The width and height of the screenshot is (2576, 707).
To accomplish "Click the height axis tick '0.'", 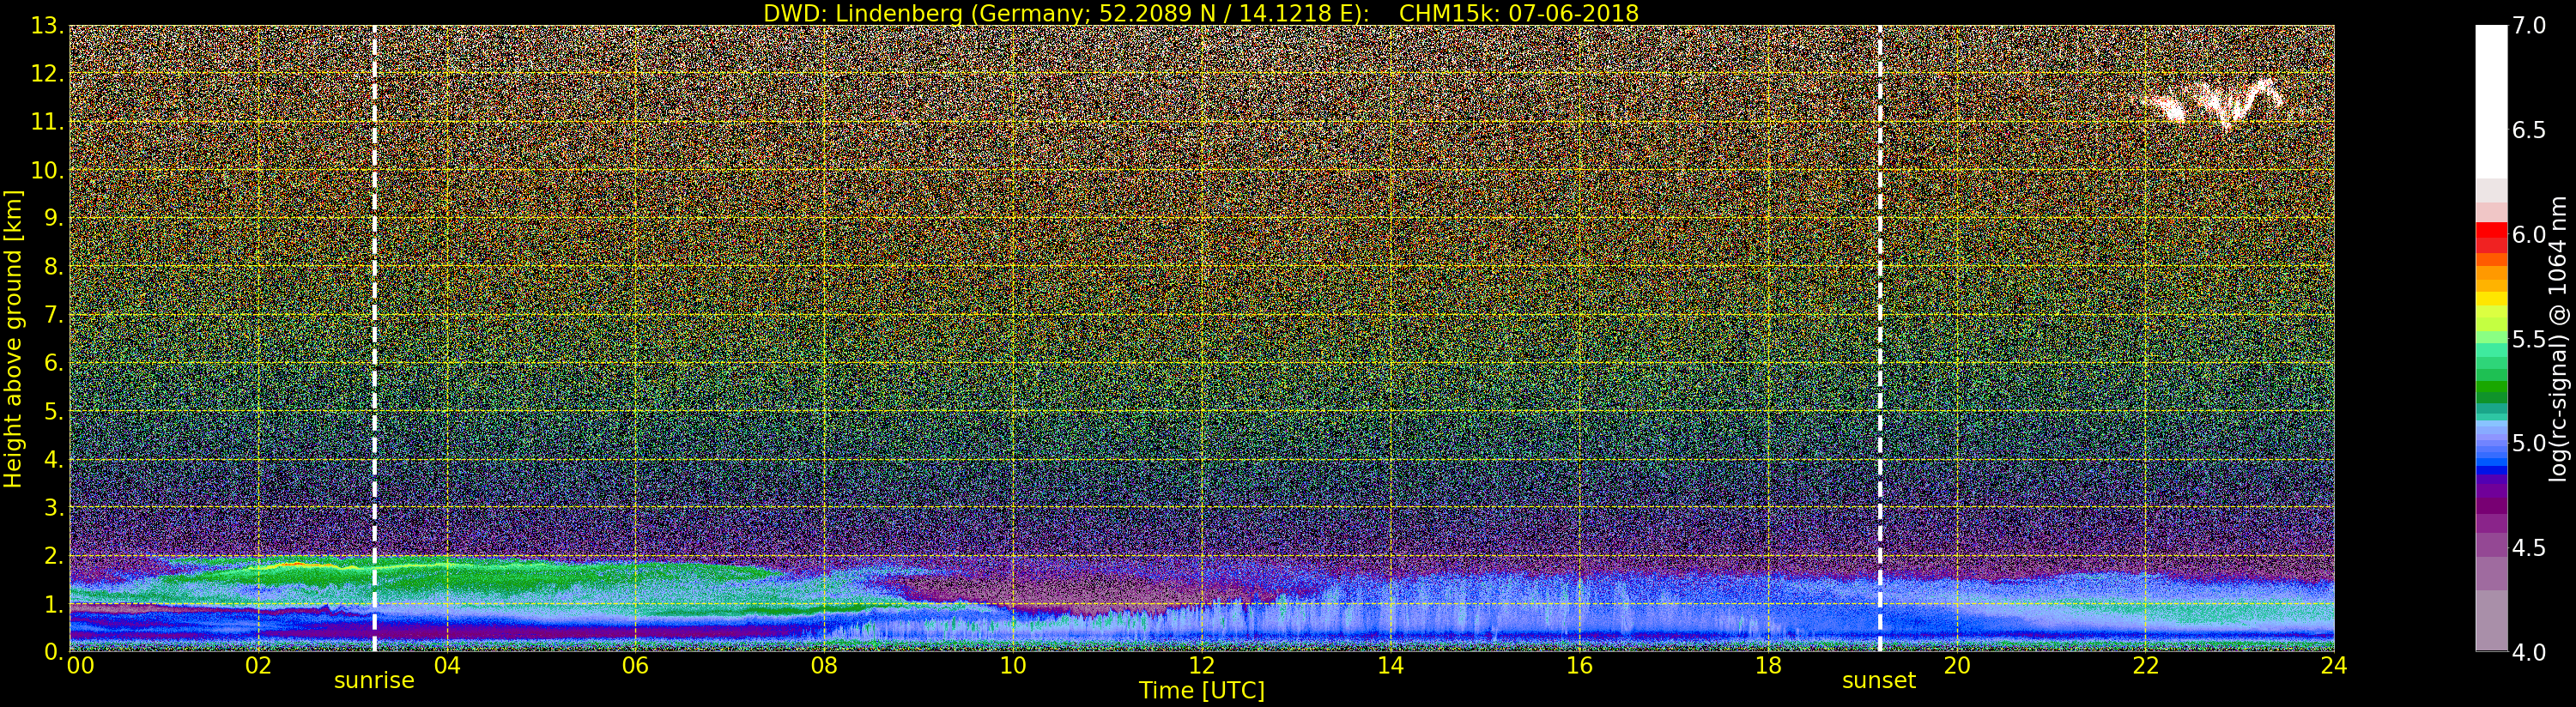I will [54, 651].
